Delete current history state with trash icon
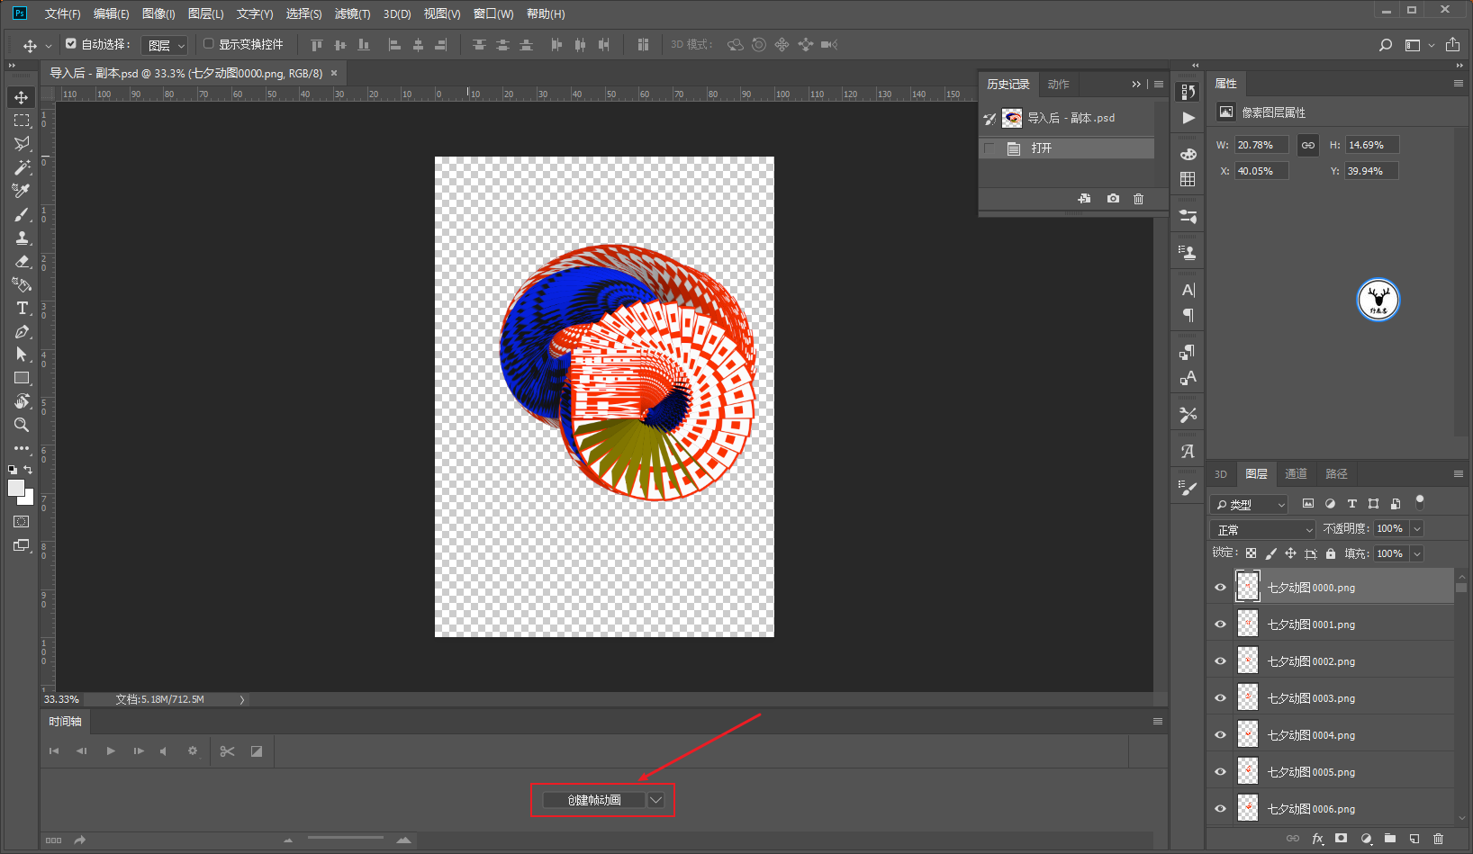The width and height of the screenshot is (1473, 854). click(x=1138, y=199)
